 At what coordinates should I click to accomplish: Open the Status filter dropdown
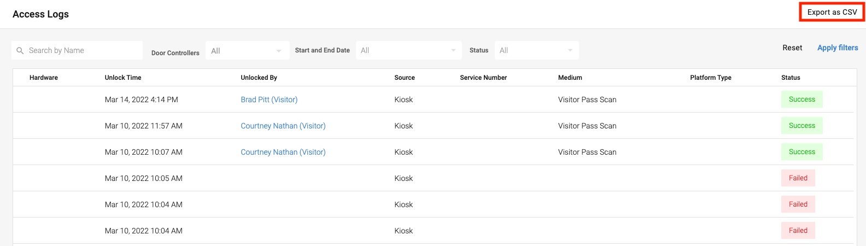pyautogui.click(x=536, y=51)
